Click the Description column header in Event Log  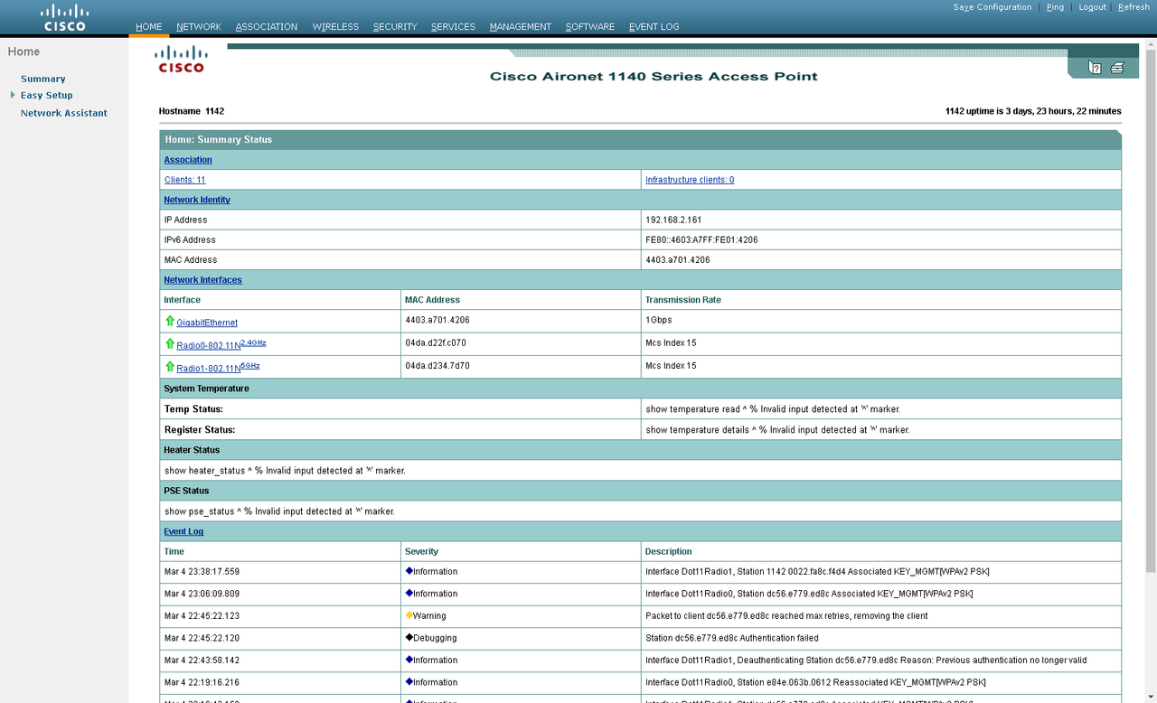pos(669,551)
